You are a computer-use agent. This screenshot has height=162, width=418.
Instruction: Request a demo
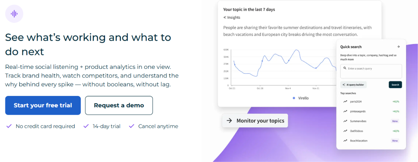tap(119, 105)
